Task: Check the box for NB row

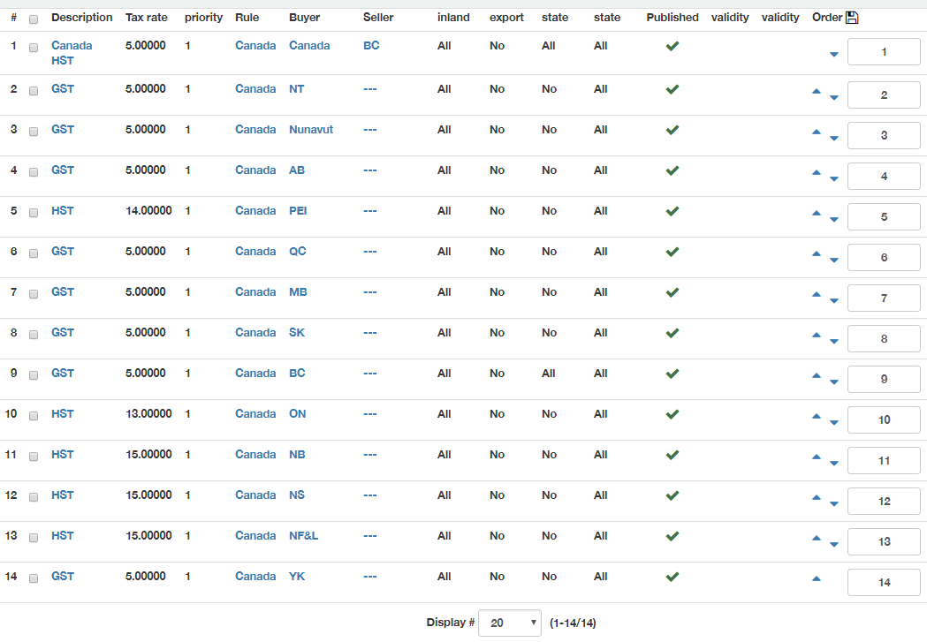Action: [x=34, y=457]
